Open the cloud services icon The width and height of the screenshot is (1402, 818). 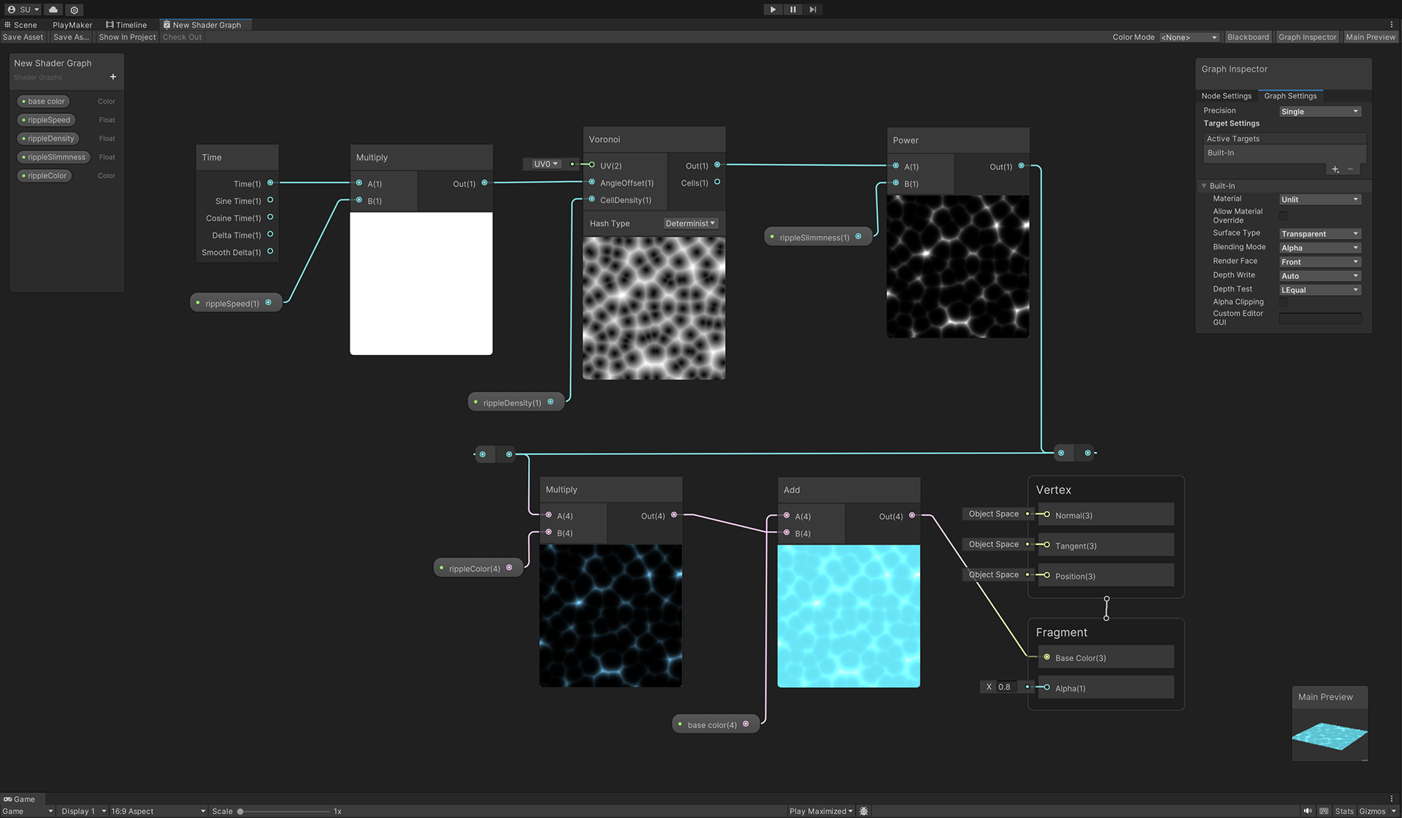pyautogui.click(x=53, y=9)
